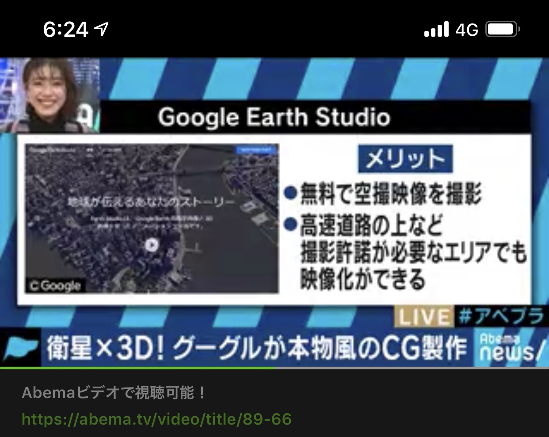
Task: Click the green video progress bar
Action: tap(137, 368)
